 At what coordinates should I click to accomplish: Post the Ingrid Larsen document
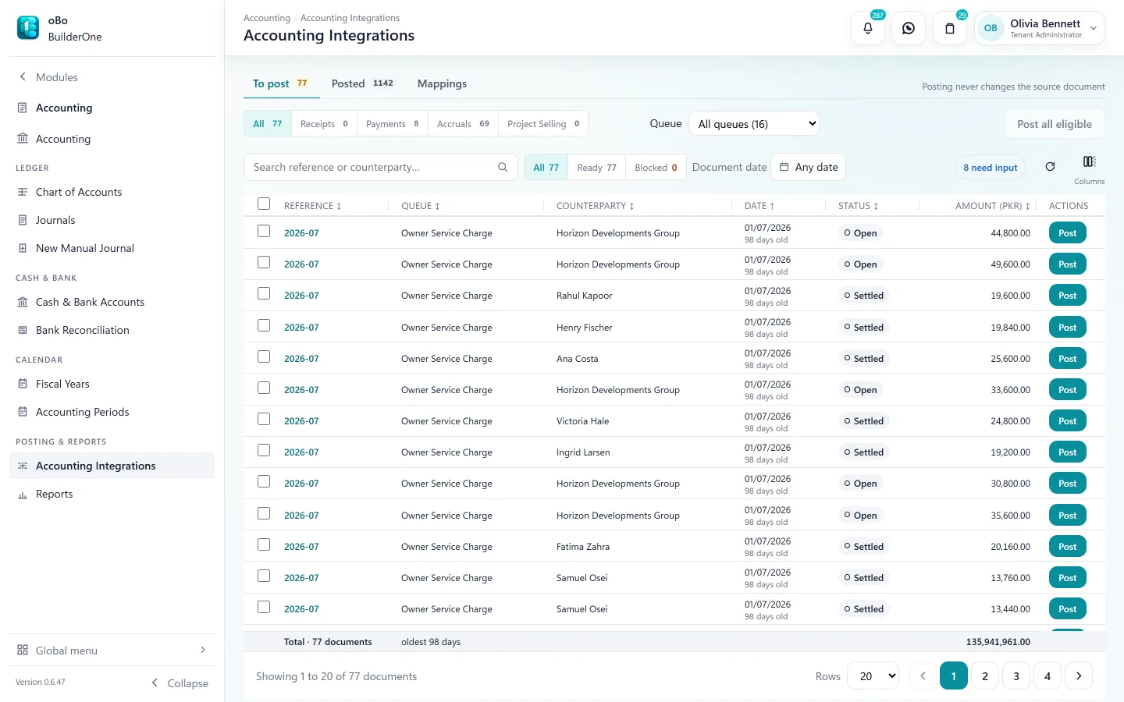pos(1067,452)
